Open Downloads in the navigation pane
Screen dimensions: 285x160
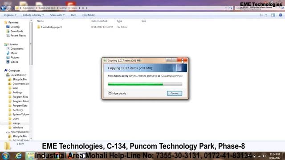(x=17, y=31)
